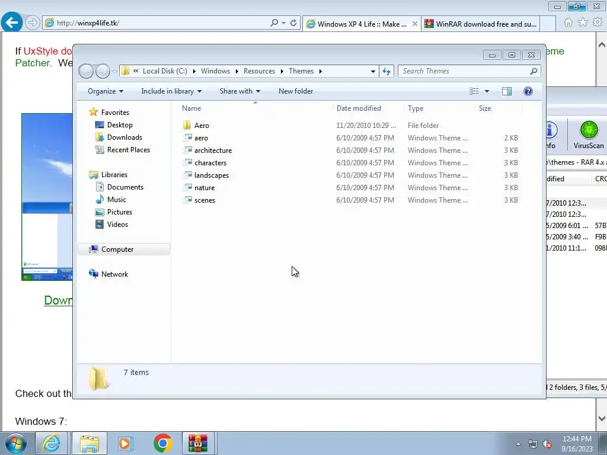The height and width of the screenshot is (455, 607).
Task: Click Internet Explorer back button
Action: pyautogui.click(x=11, y=23)
